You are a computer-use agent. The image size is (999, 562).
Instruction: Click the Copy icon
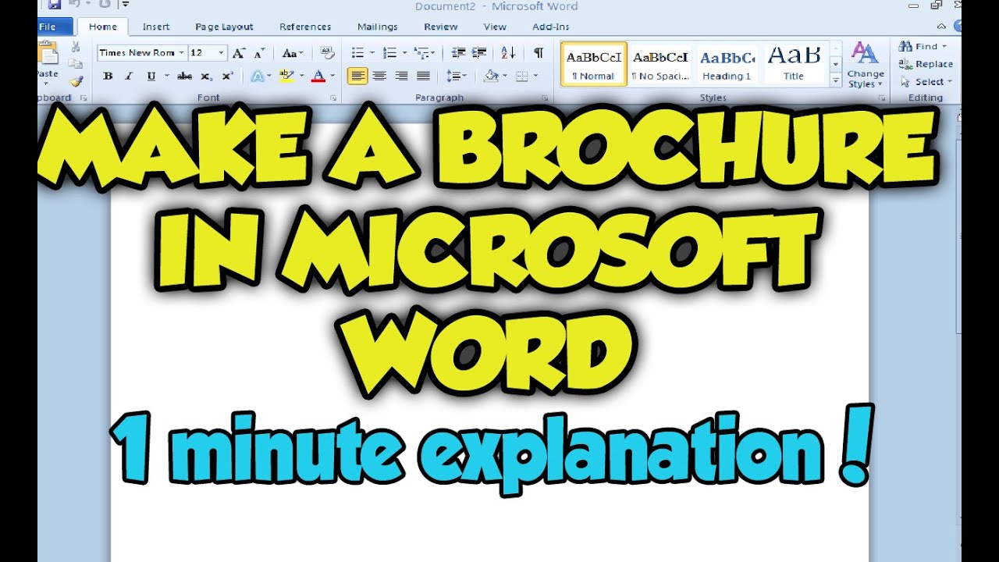point(76,64)
